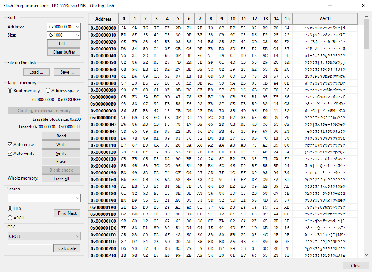Click Find Next in Search
The width and height of the screenshot is (372, 272).
(67, 213)
